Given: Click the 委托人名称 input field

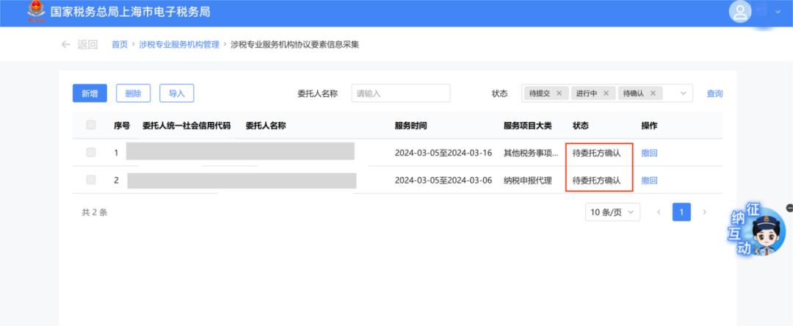Looking at the screenshot, I should [x=401, y=93].
